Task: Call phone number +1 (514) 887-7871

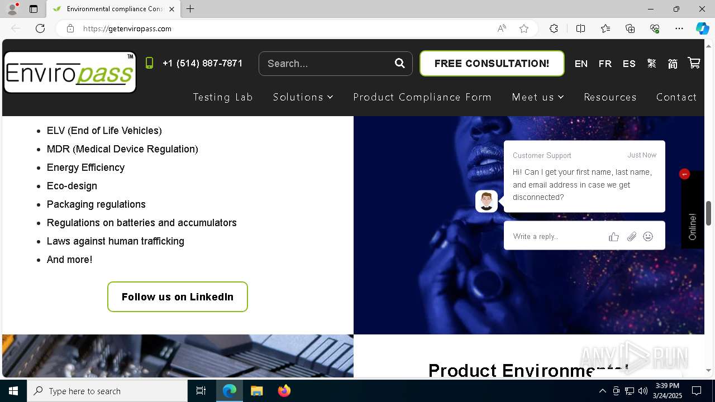Action: (203, 63)
